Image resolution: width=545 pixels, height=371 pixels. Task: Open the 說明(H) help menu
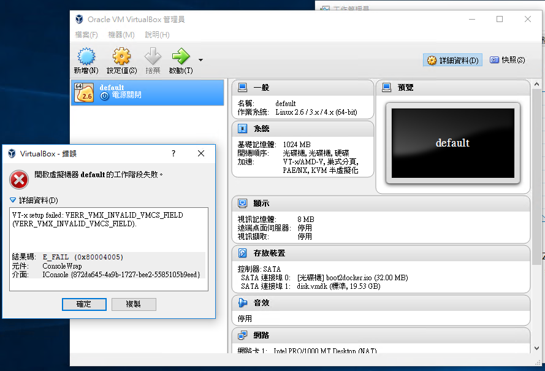click(x=157, y=35)
